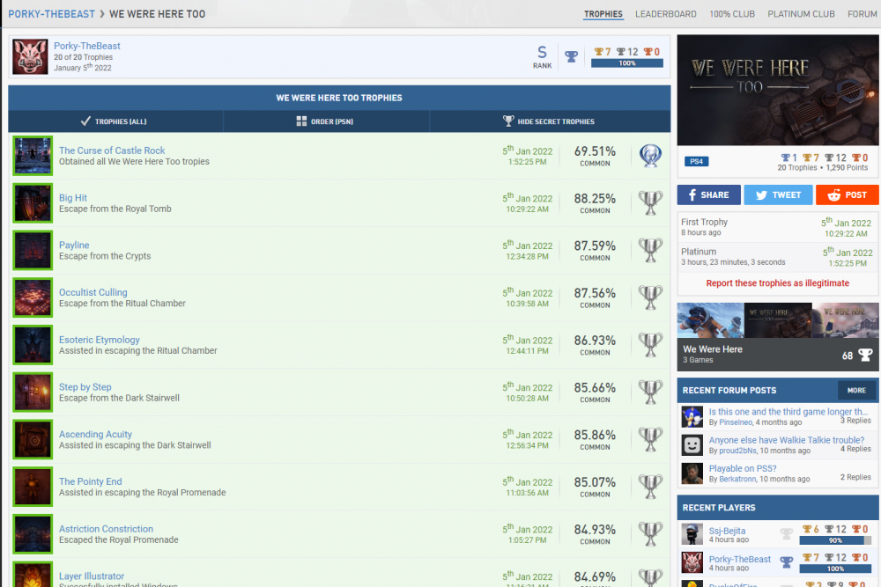The width and height of the screenshot is (881, 587).
Task: Click MORE in Recent Forum Posts
Action: coord(856,390)
